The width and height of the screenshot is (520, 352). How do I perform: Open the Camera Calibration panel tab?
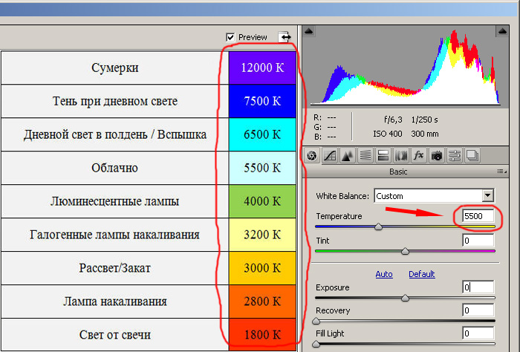coord(437,155)
